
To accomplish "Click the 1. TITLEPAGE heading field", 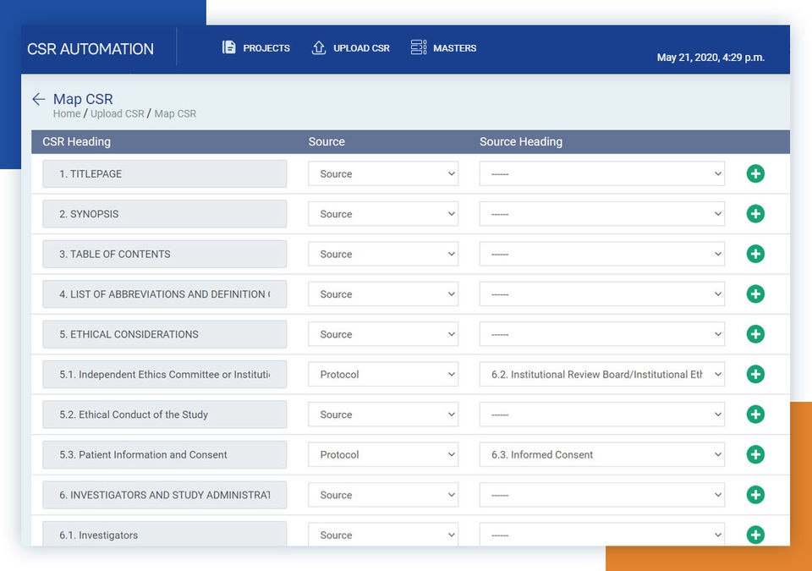I will pos(164,173).
